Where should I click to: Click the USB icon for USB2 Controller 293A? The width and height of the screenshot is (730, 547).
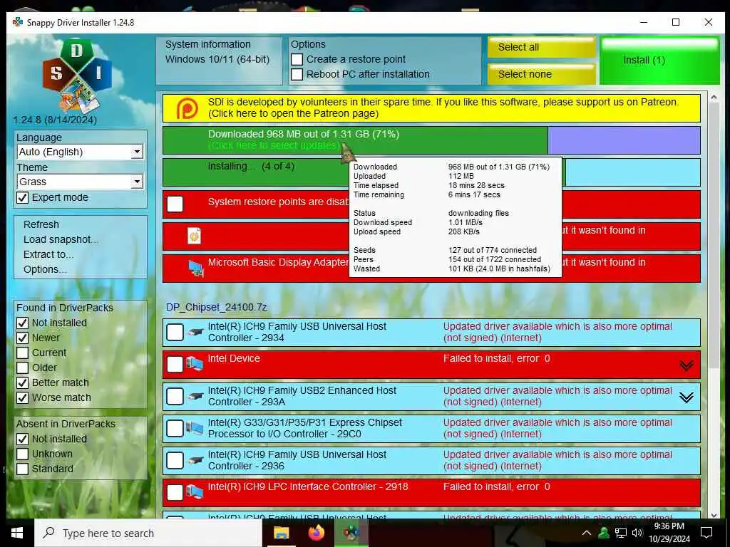[x=196, y=396]
